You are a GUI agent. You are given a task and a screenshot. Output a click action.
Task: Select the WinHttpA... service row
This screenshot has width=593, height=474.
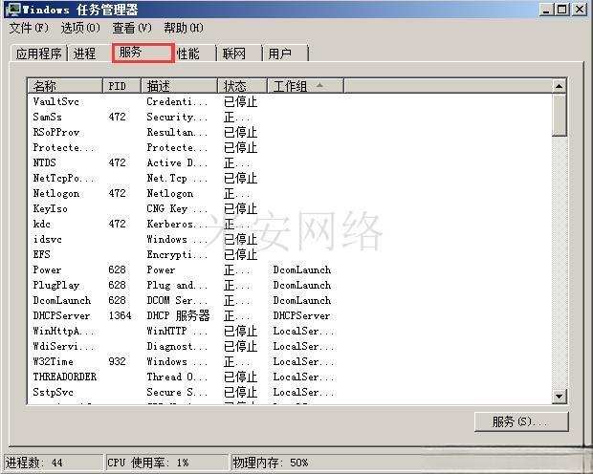(290, 331)
